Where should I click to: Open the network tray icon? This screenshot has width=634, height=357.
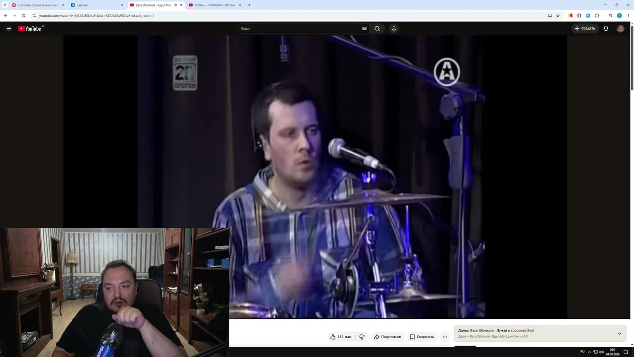(595, 352)
